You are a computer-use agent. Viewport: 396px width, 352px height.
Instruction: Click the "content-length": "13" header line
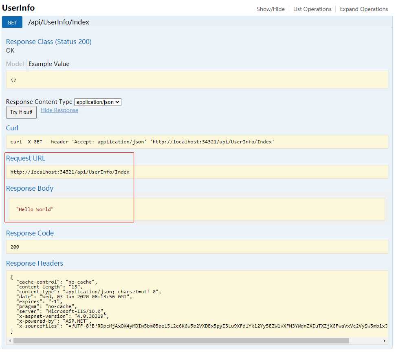click(x=49, y=287)
